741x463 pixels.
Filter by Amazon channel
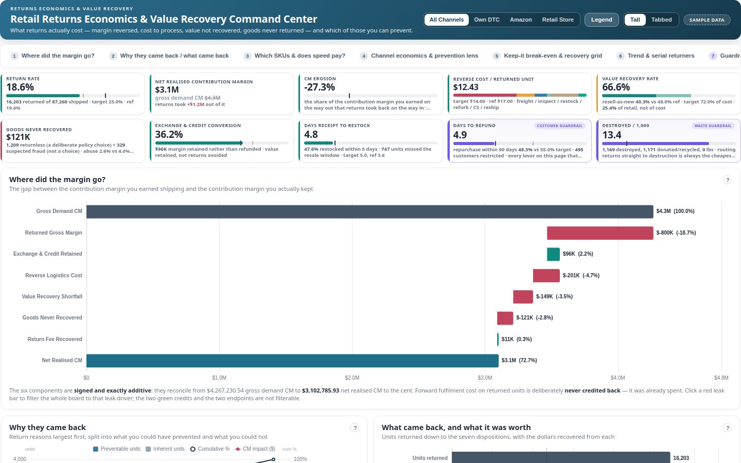[521, 20]
